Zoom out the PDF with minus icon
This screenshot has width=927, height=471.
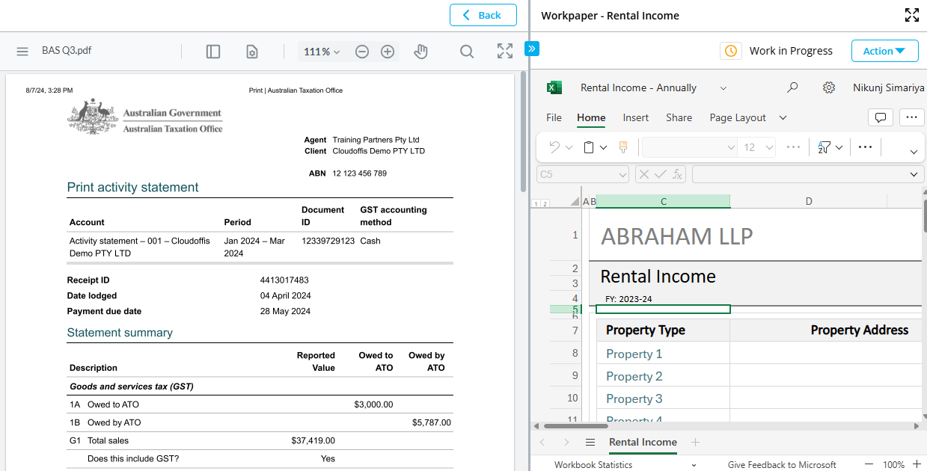tap(362, 52)
